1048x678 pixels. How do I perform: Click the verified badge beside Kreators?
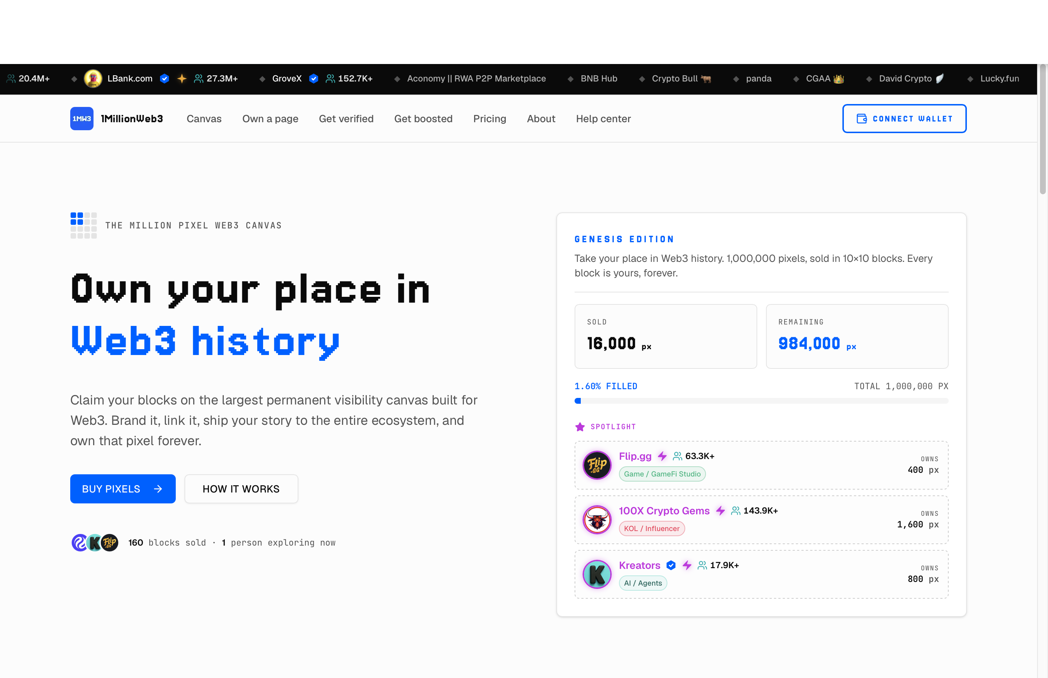click(671, 565)
